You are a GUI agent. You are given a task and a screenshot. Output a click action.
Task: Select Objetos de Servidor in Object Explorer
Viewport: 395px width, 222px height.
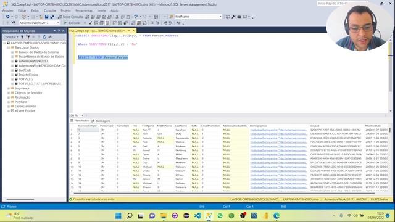[x=28, y=93]
